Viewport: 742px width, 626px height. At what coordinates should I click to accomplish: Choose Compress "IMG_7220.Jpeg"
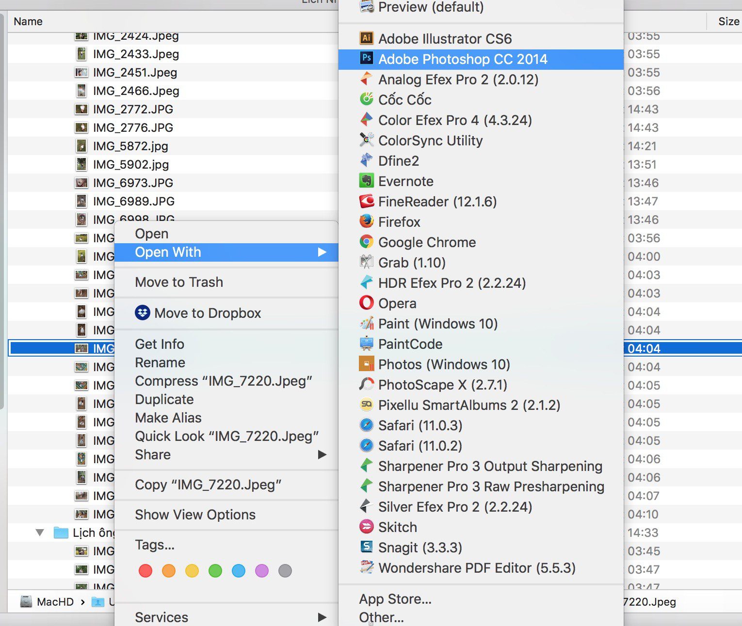tap(226, 381)
